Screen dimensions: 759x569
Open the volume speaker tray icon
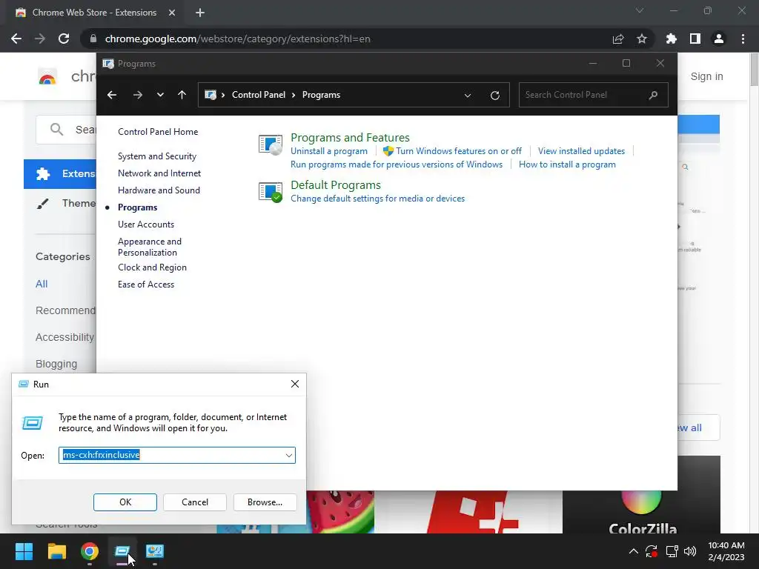[x=690, y=551]
